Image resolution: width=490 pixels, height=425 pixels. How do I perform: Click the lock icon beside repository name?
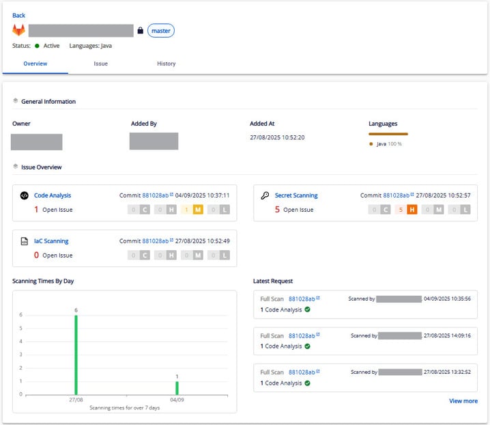(141, 31)
